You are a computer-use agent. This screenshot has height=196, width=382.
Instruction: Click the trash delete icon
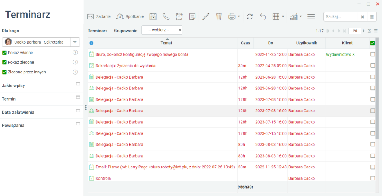pyautogui.click(x=219, y=16)
